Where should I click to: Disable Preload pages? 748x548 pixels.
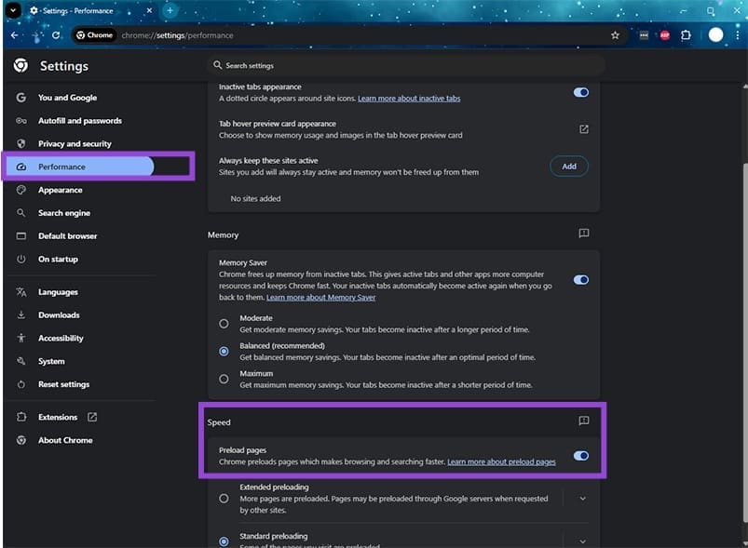pos(580,456)
